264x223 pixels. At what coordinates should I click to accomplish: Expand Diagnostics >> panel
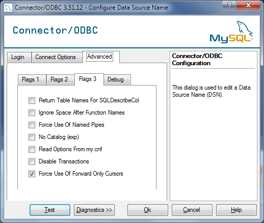tap(94, 210)
